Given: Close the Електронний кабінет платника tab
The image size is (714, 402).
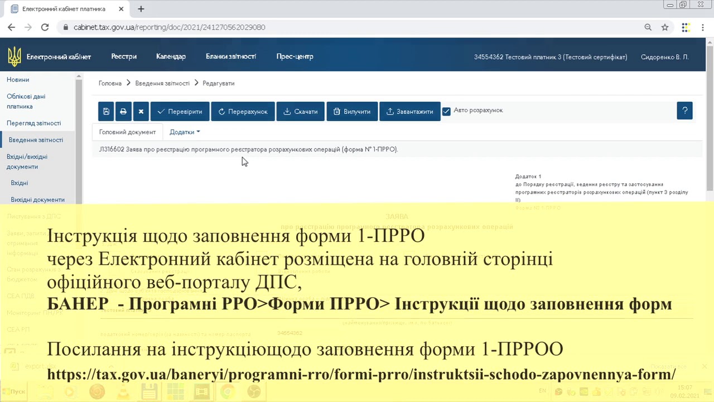Looking at the screenshot, I should click(x=122, y=9).
